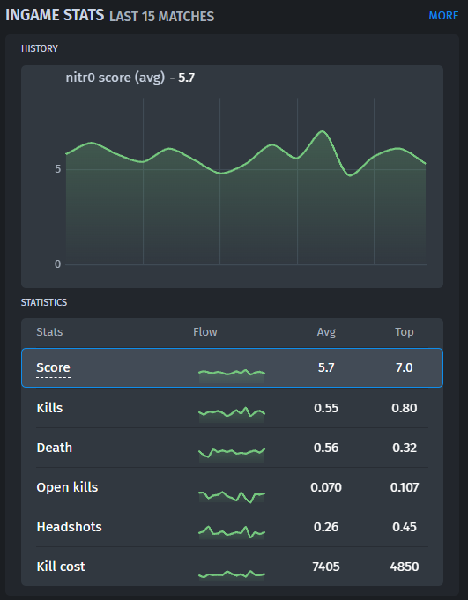Click the Top column header
This screenshot has height=600, width=468.
[x=404, y=332]
